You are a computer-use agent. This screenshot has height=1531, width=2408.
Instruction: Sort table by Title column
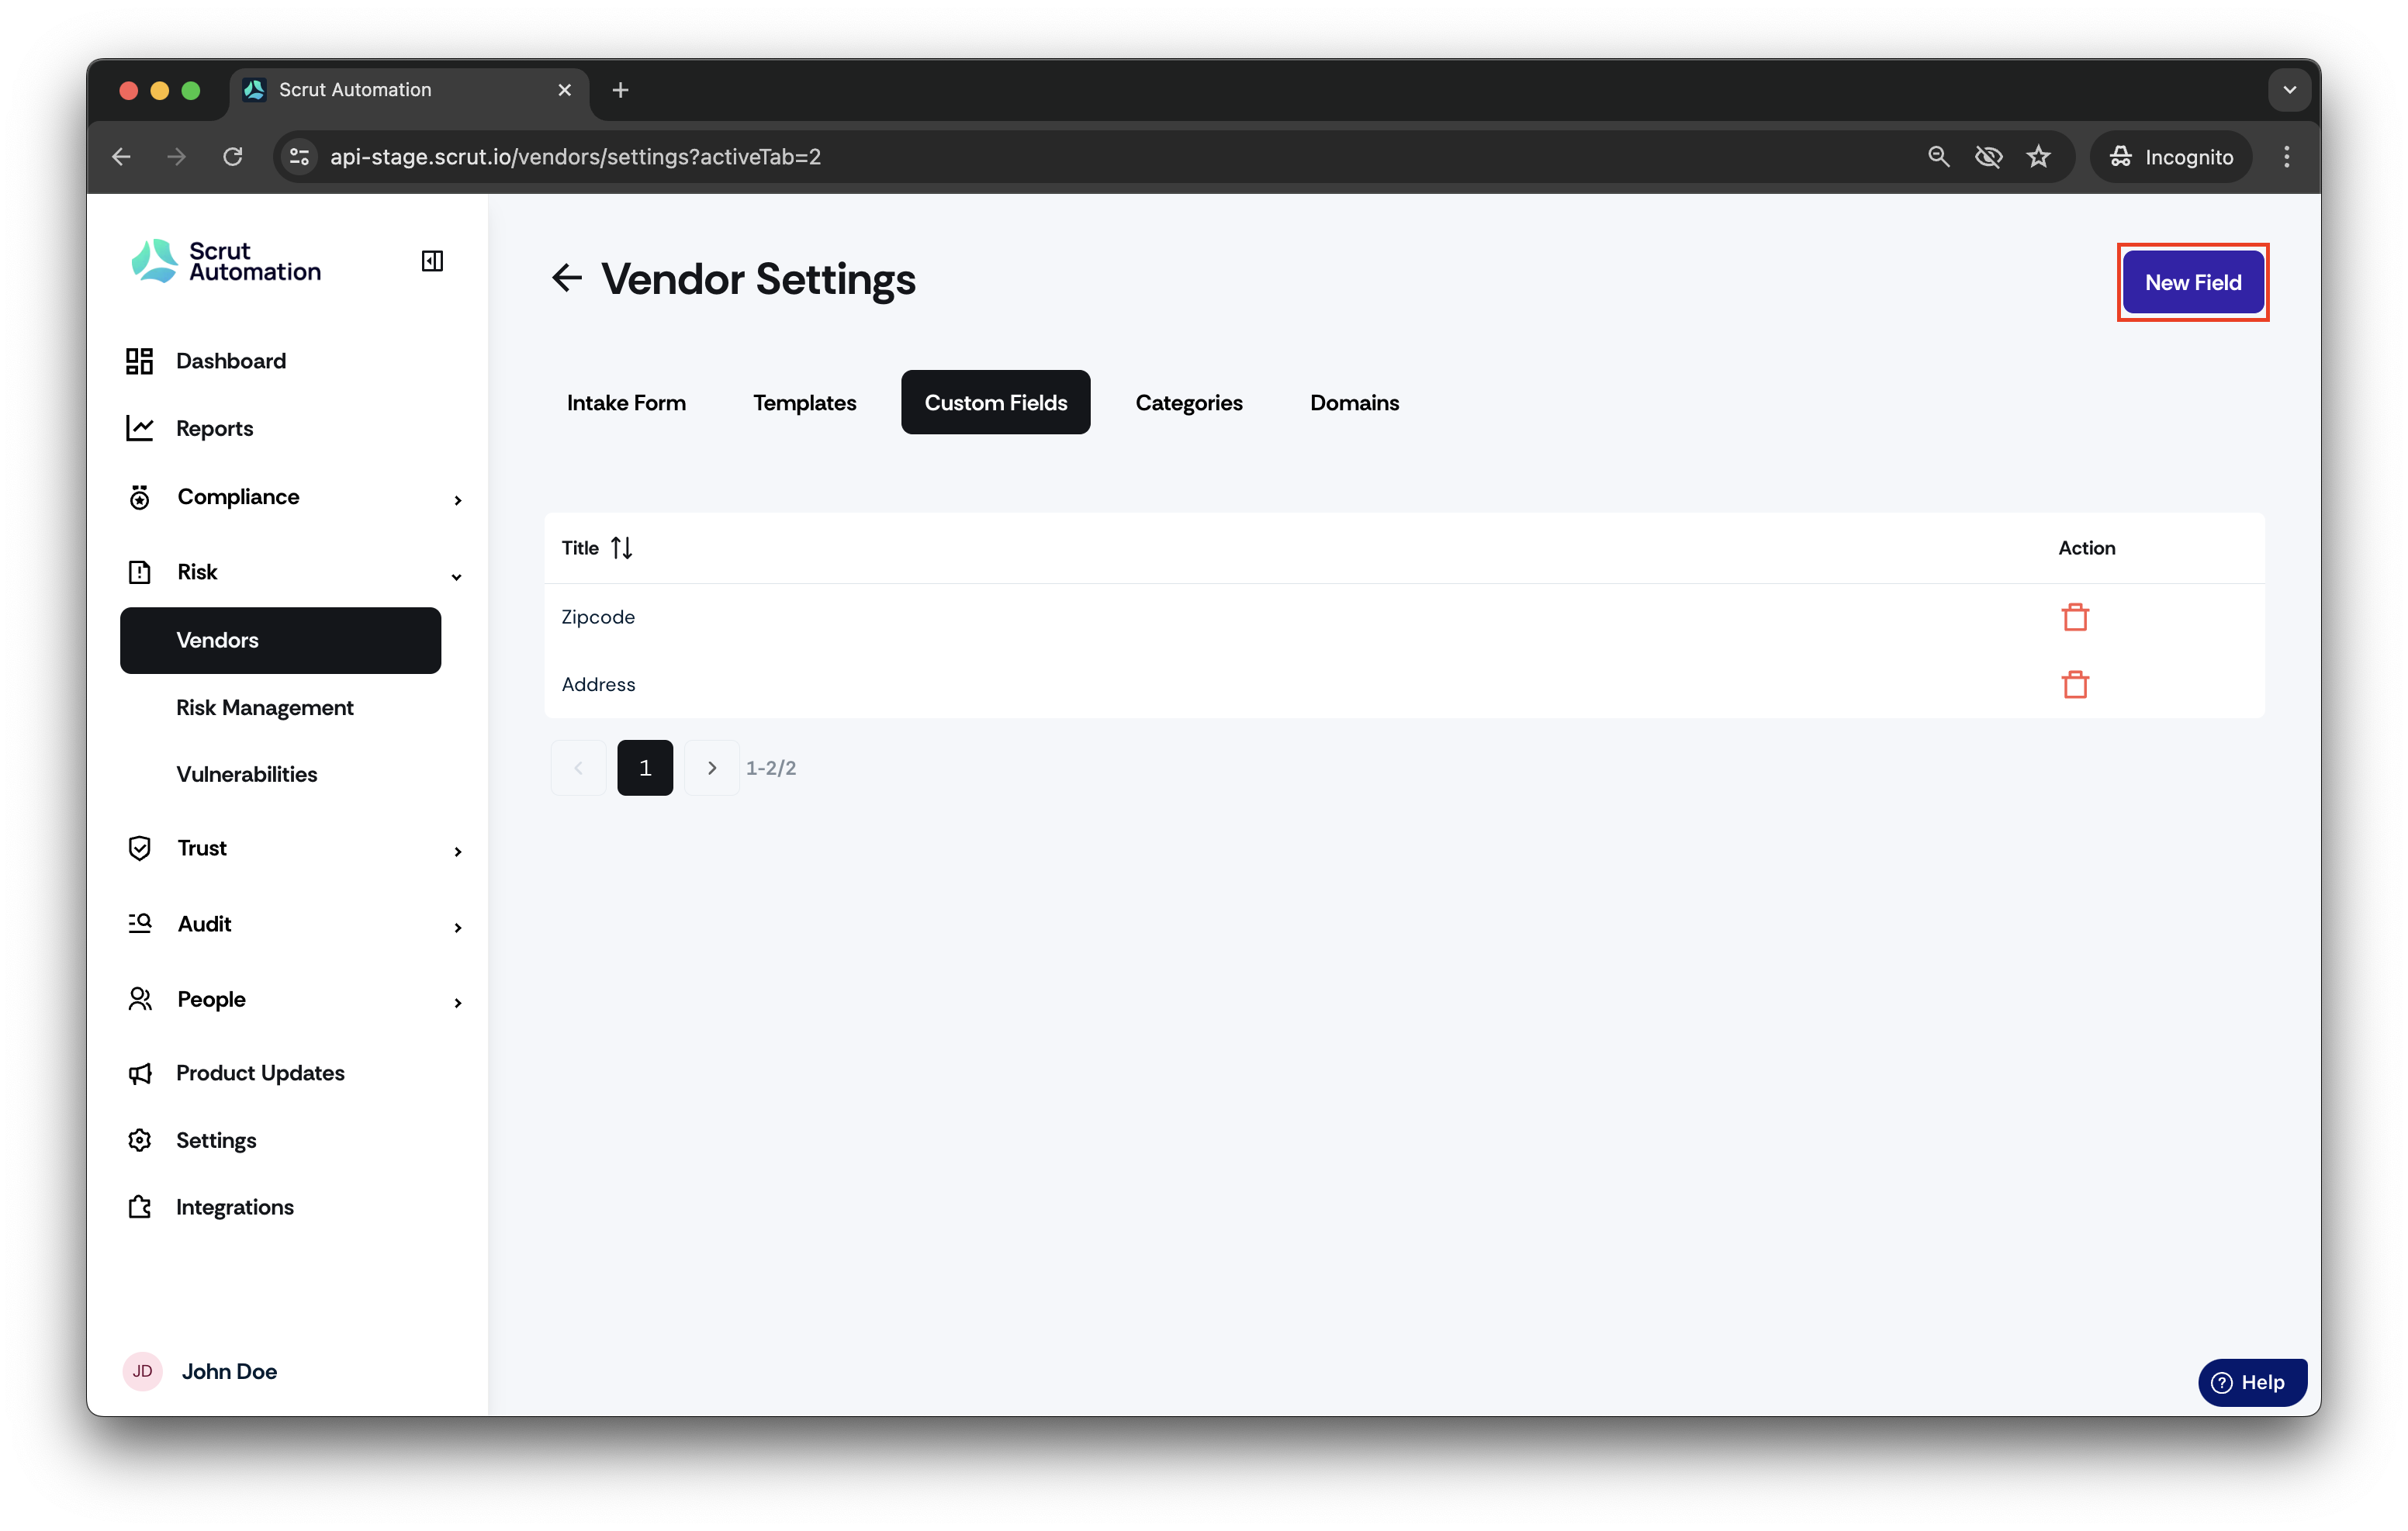point(621,548)
